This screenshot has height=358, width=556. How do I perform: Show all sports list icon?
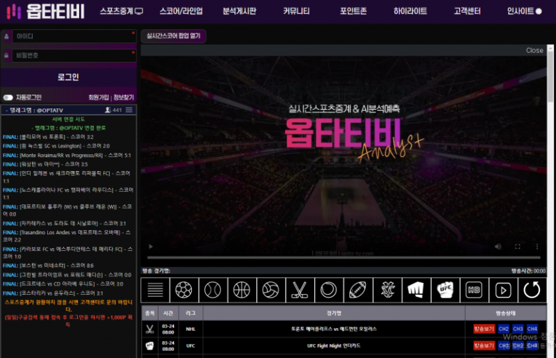pos(155,290)
